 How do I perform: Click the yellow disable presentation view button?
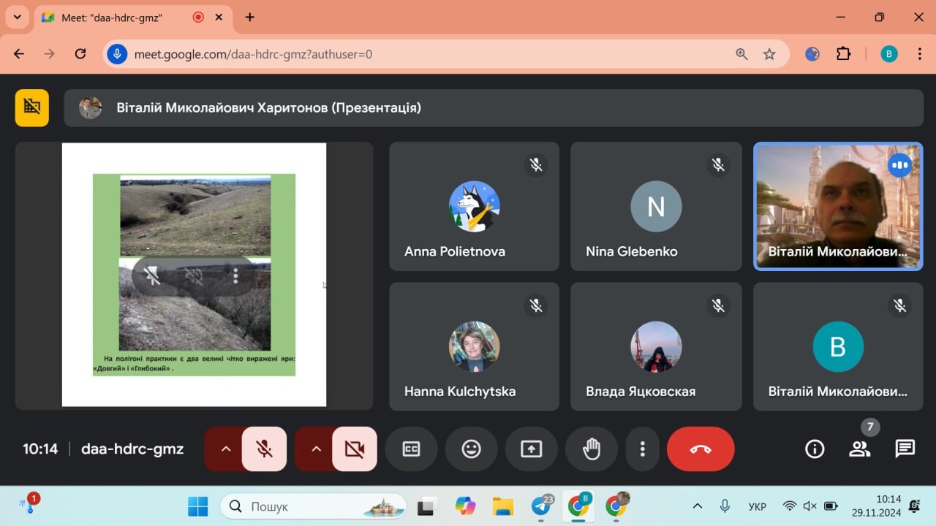click(32, 107)
